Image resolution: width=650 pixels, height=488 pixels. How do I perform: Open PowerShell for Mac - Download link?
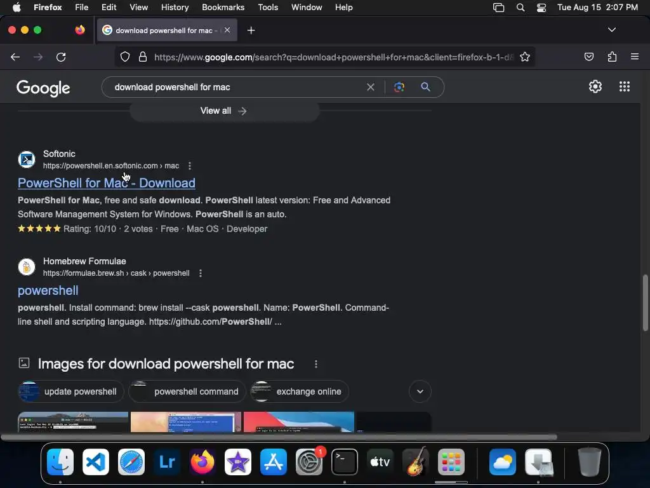coord(107,183)
